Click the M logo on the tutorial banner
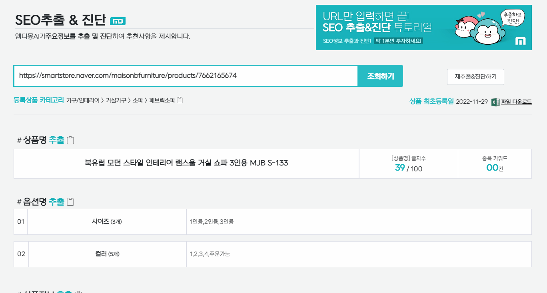 (x=520, y=41)
